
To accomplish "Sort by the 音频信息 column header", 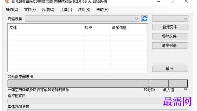I will pos(128,28).
